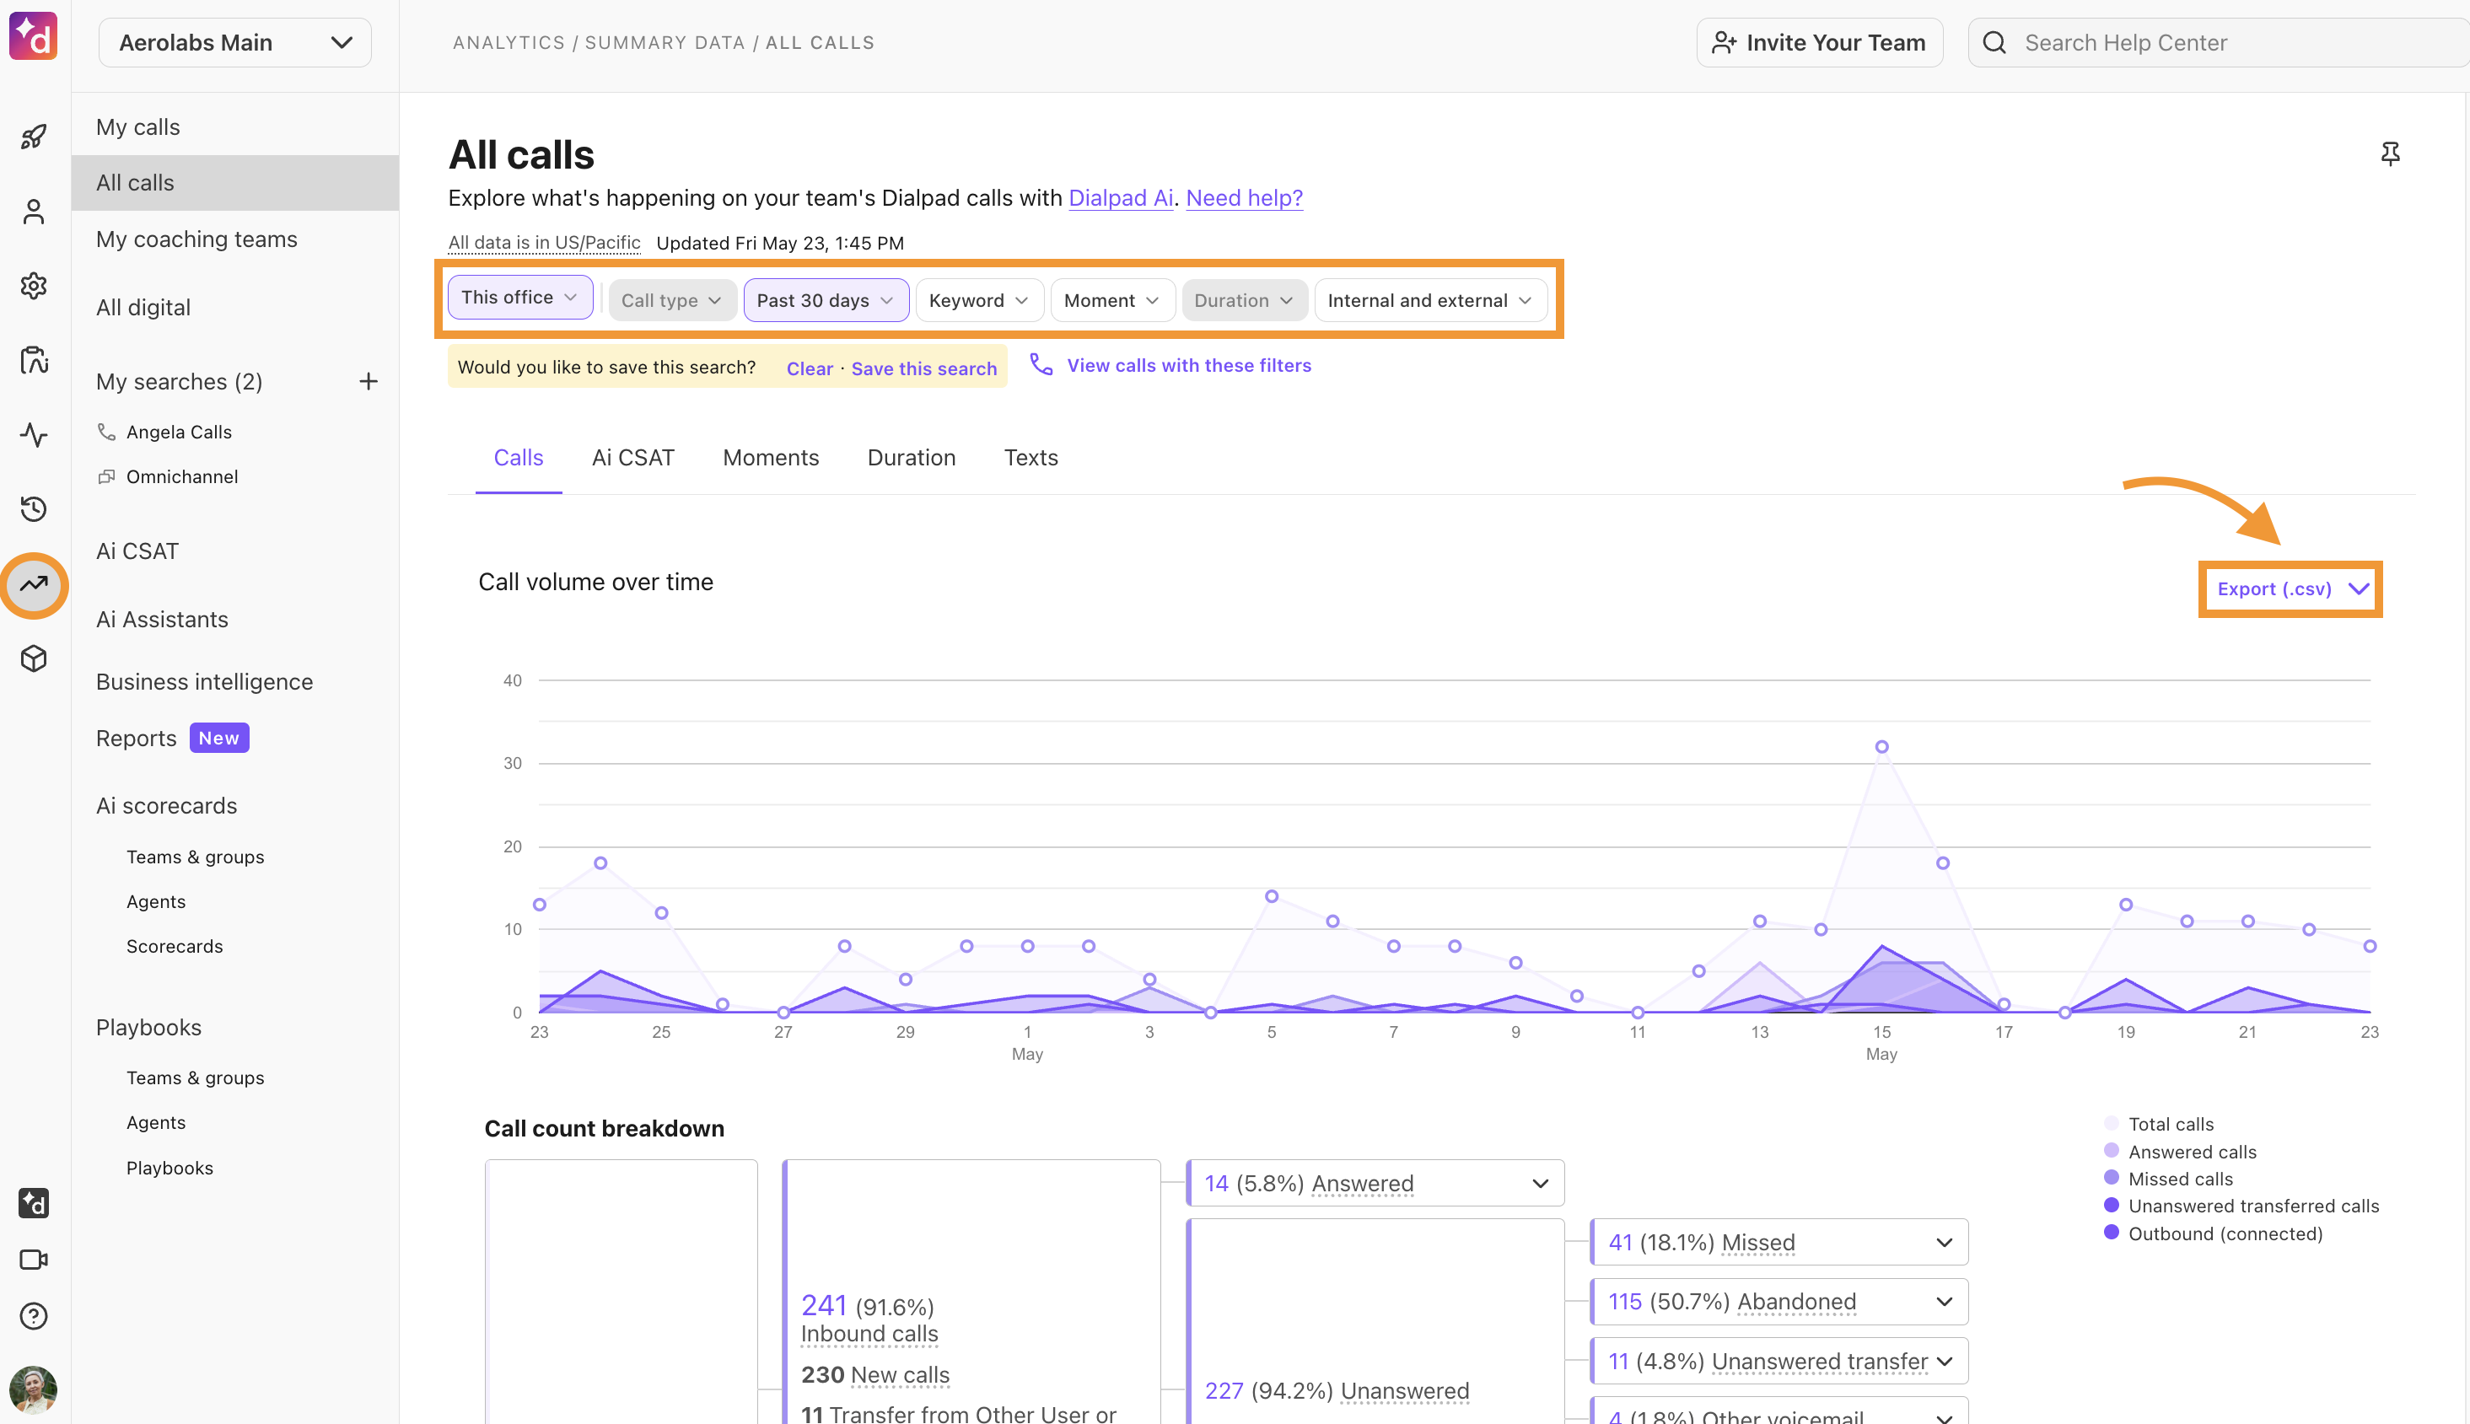Open the Dialpad app icon near bottom
Screen dimensions: 2470x1424
(x=33, y=1203)
